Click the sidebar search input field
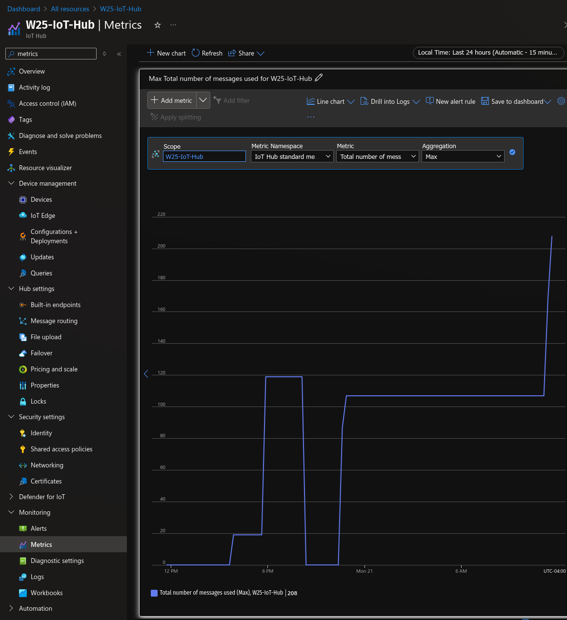The height and width of the screenshot is (620, 567). (x=55, y=54)
